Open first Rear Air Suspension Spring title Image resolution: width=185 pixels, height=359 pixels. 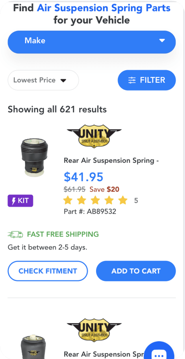point(111,161)
